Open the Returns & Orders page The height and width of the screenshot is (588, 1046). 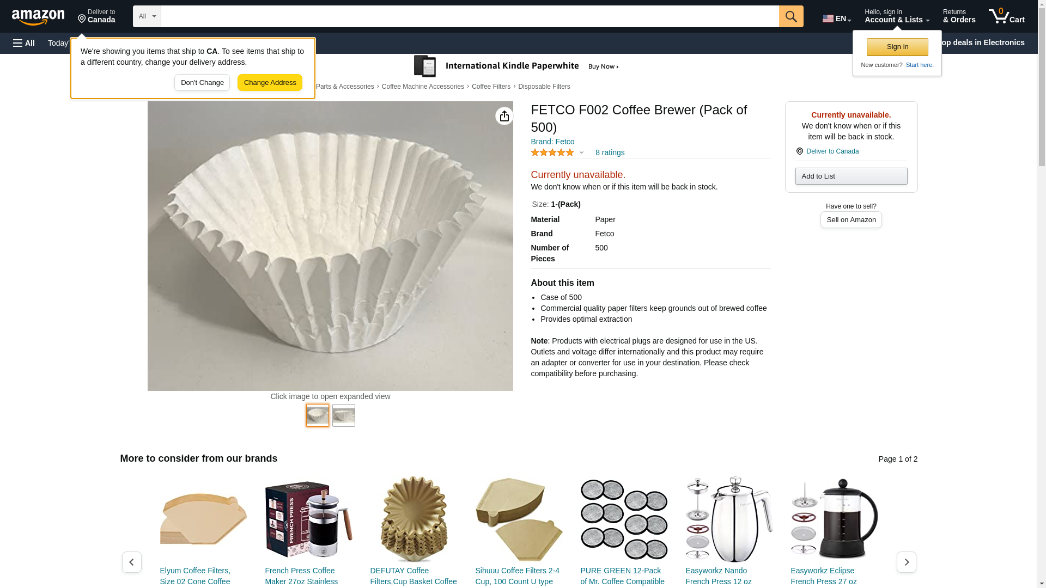pyautogui.click(x=959, y=16)
